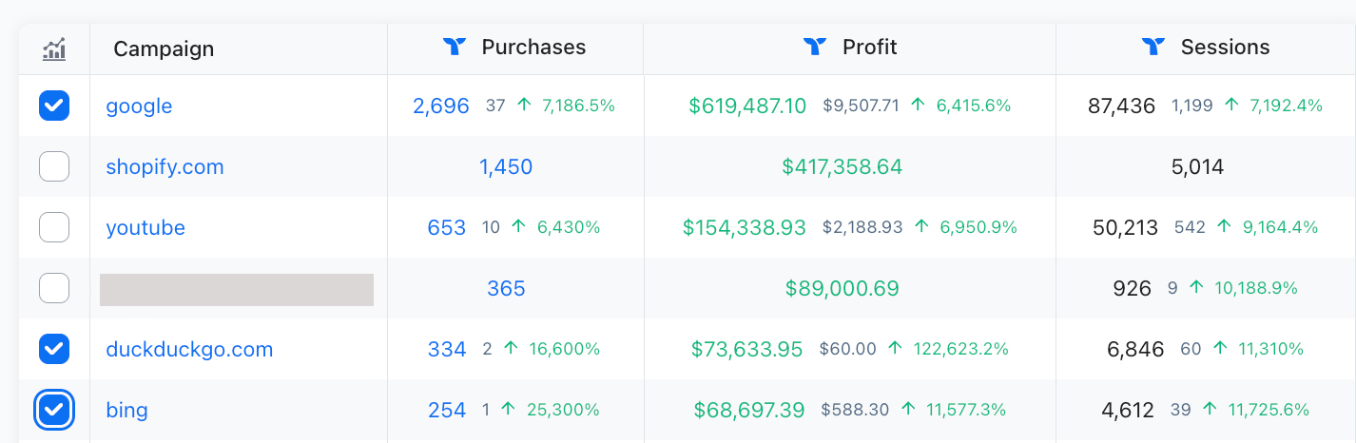Click the 1,450 purchases value for shopify.com
This screenshot has height=443, width=1356.
point(506,166)
